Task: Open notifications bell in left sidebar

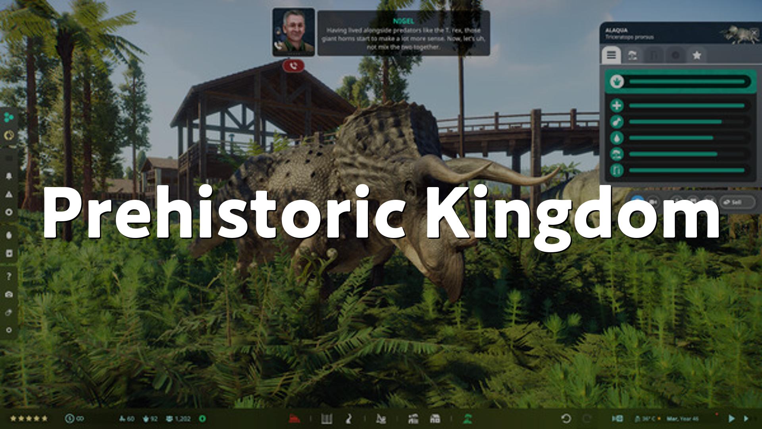Action: [9, 176]
